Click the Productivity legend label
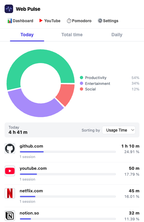This screenshot has height=222, width=144. (x=96, y=78)
